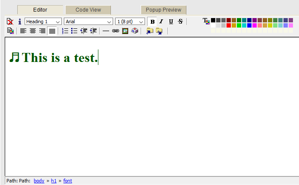Pick the olive color swatch

(270, 20)
